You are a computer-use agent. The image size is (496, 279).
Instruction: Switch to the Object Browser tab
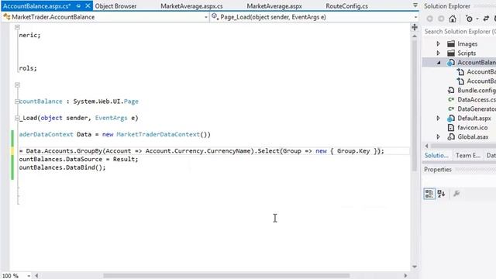115,6
